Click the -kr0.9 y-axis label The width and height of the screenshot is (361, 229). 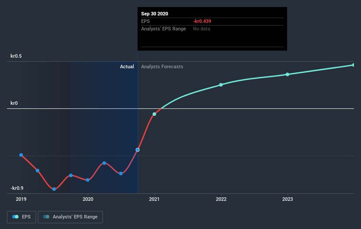[17, 188]
